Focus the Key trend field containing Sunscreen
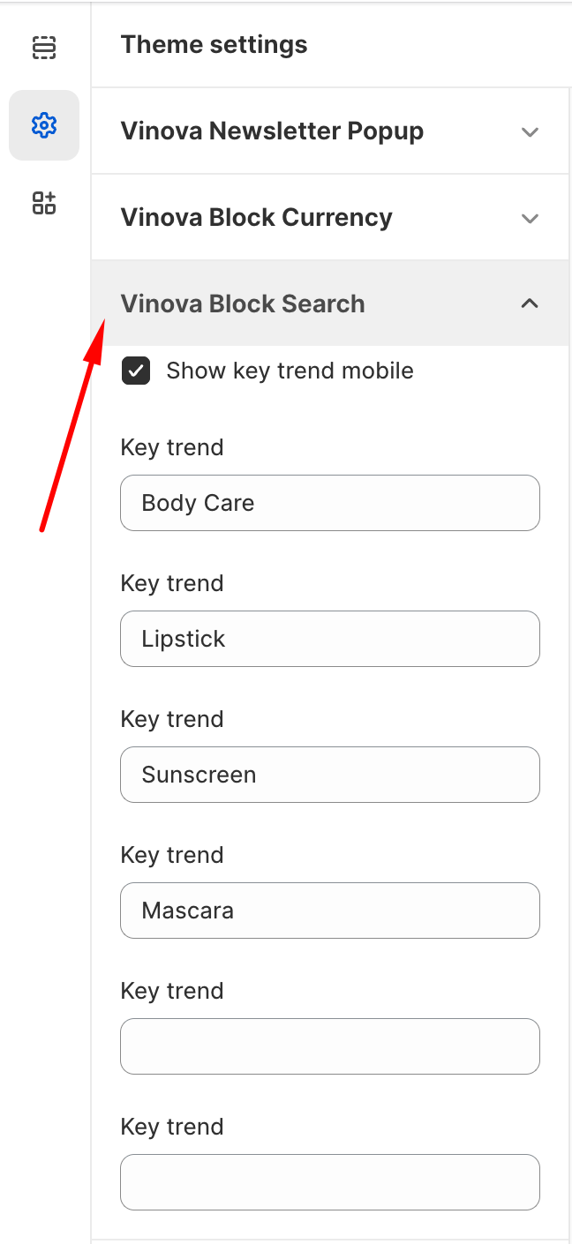Screen dimensions: 572x1244 [x=329, y=775]
